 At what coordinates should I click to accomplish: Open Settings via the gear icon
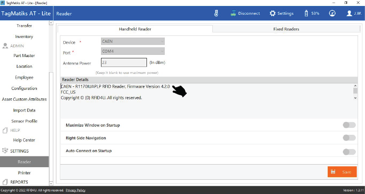272,13
